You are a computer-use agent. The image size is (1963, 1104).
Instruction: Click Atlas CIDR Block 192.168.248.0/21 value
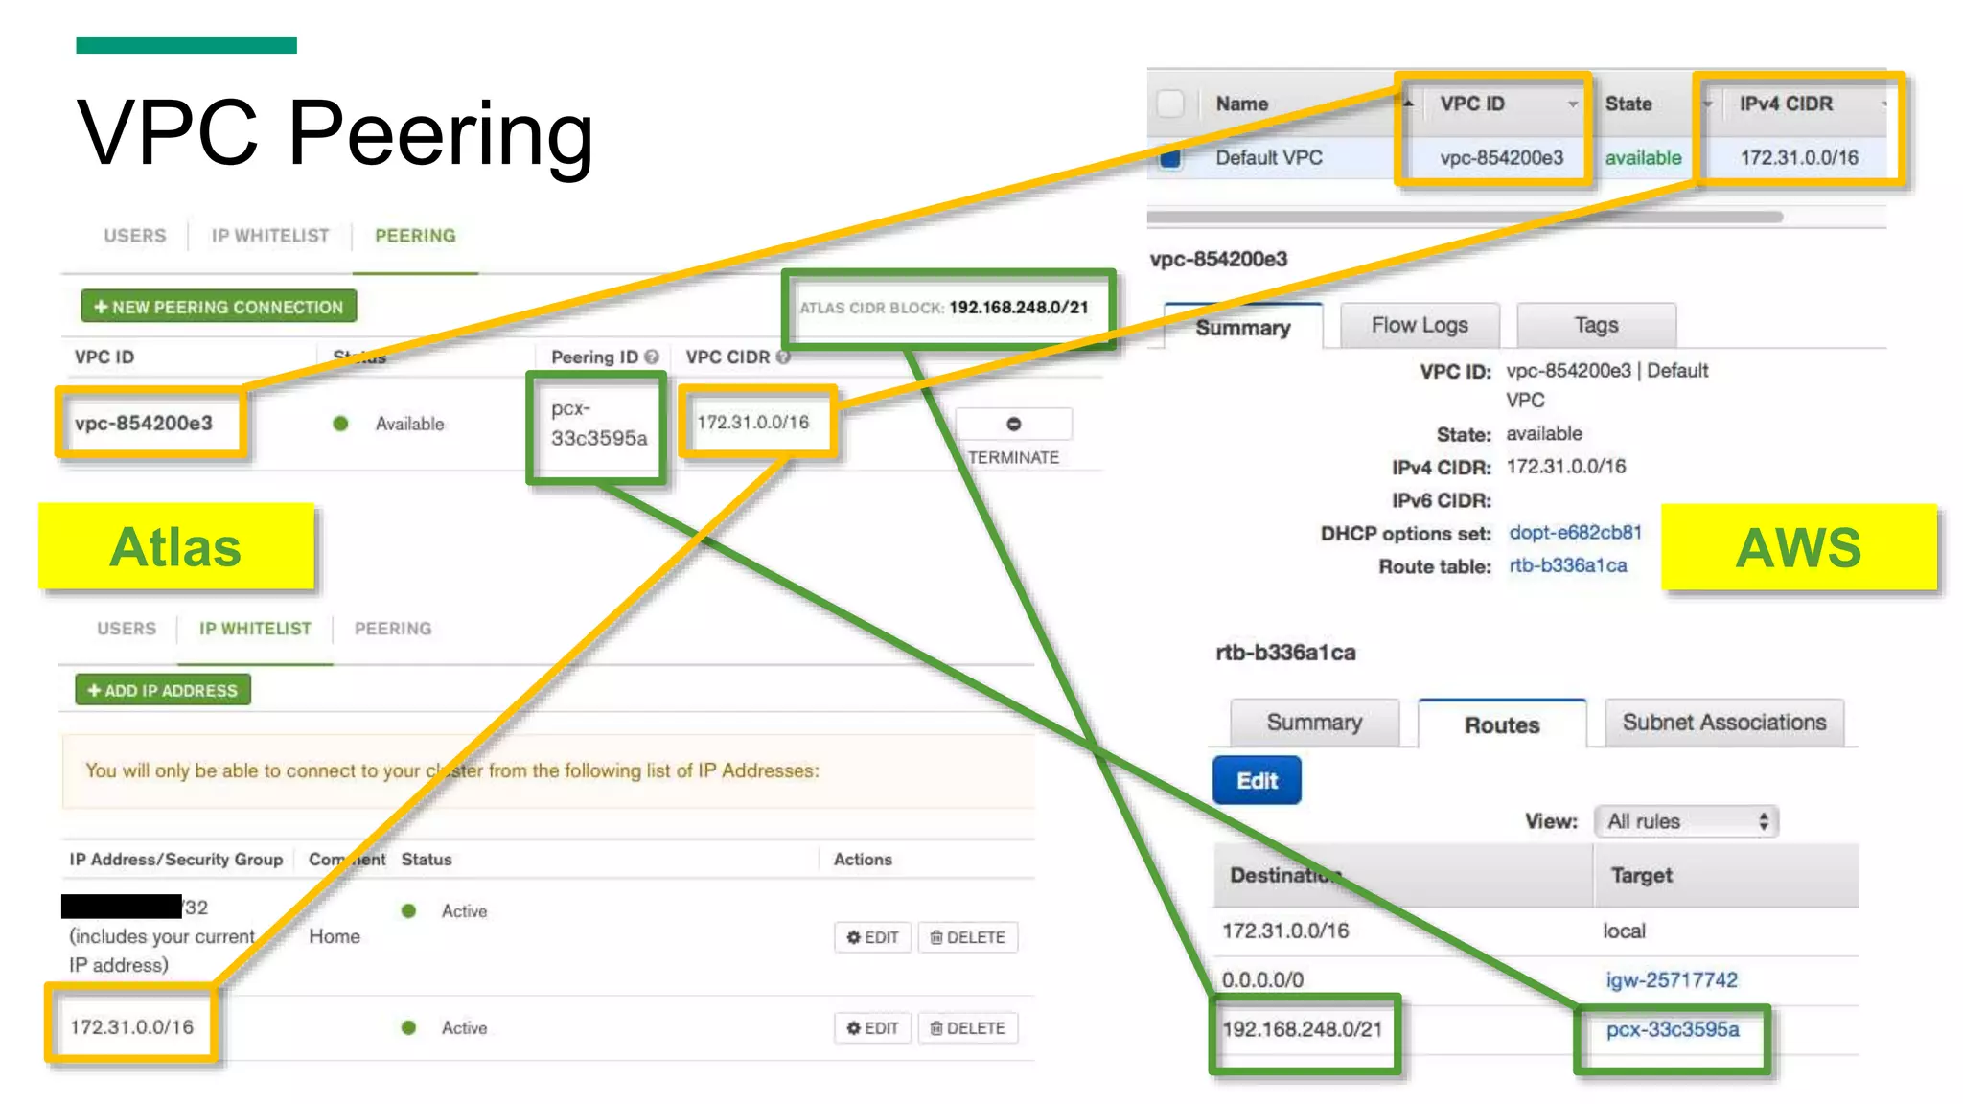click(1019, 308)
